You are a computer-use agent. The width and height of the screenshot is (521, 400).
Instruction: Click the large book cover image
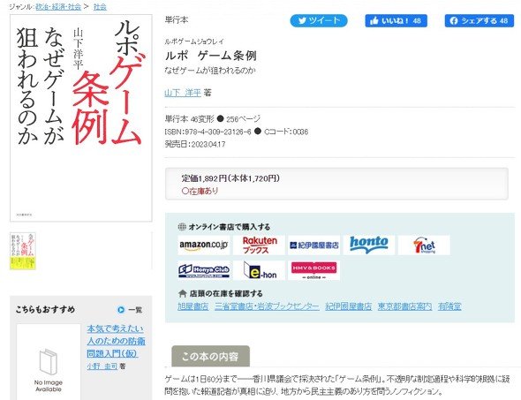click(x=81, y=118)
